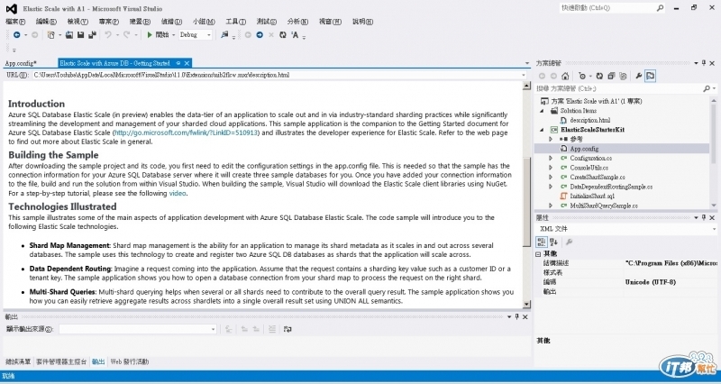Click the Show All Files icon in Solution Explorer
Viewport: 721px width, 384px height.
click(x=623, y=77)
